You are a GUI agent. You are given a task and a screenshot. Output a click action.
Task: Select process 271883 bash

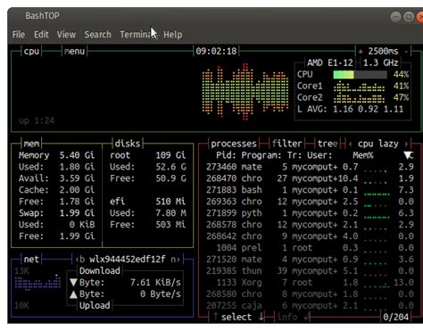tap(310, 190)
